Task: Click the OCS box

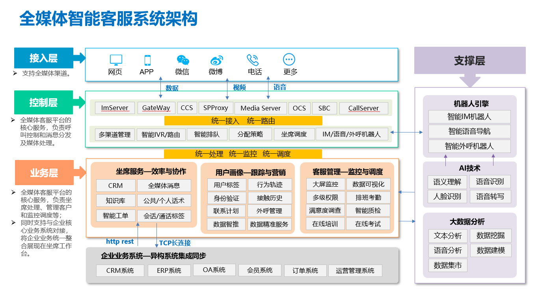Action: pos(299,108)
